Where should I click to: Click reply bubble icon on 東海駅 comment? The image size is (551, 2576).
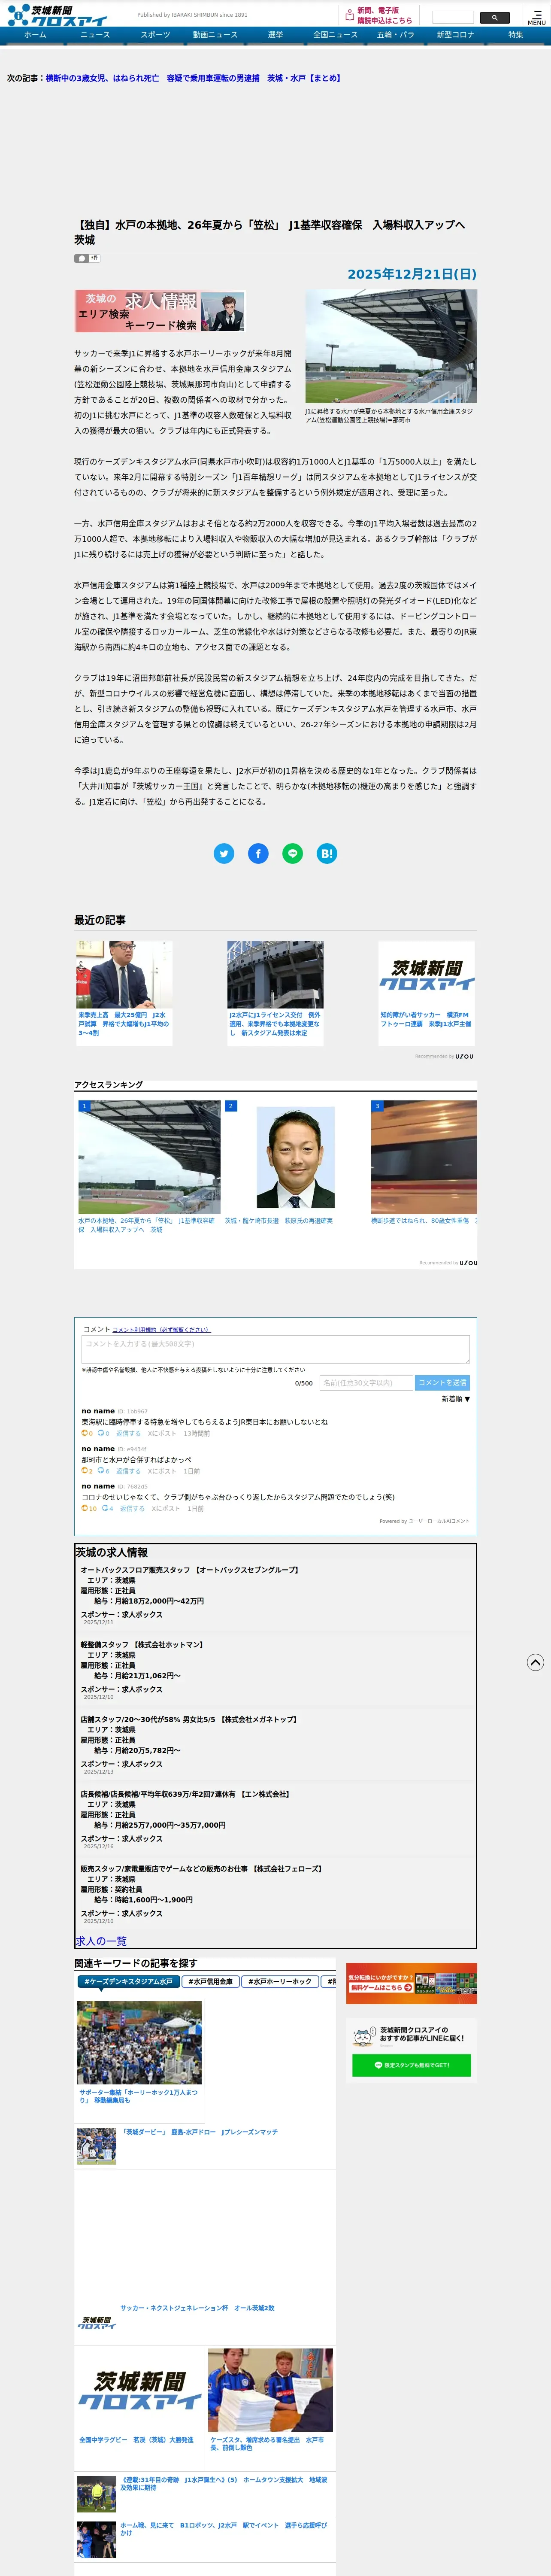[101, 1433]
